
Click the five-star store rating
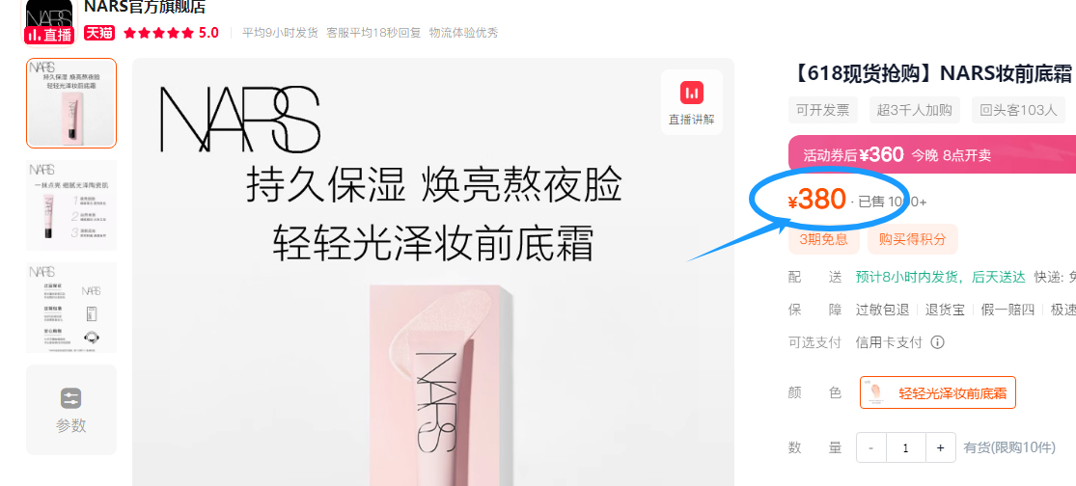(x=170, y=32)
